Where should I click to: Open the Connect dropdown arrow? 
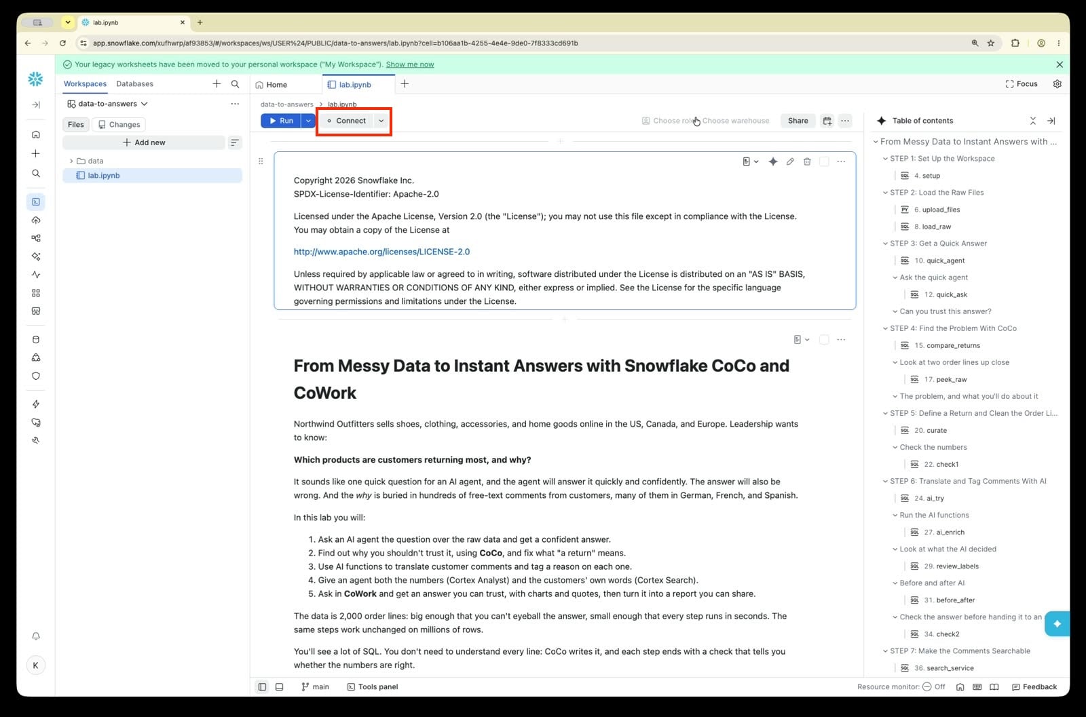pyautogui.click(x=381, y=121)
